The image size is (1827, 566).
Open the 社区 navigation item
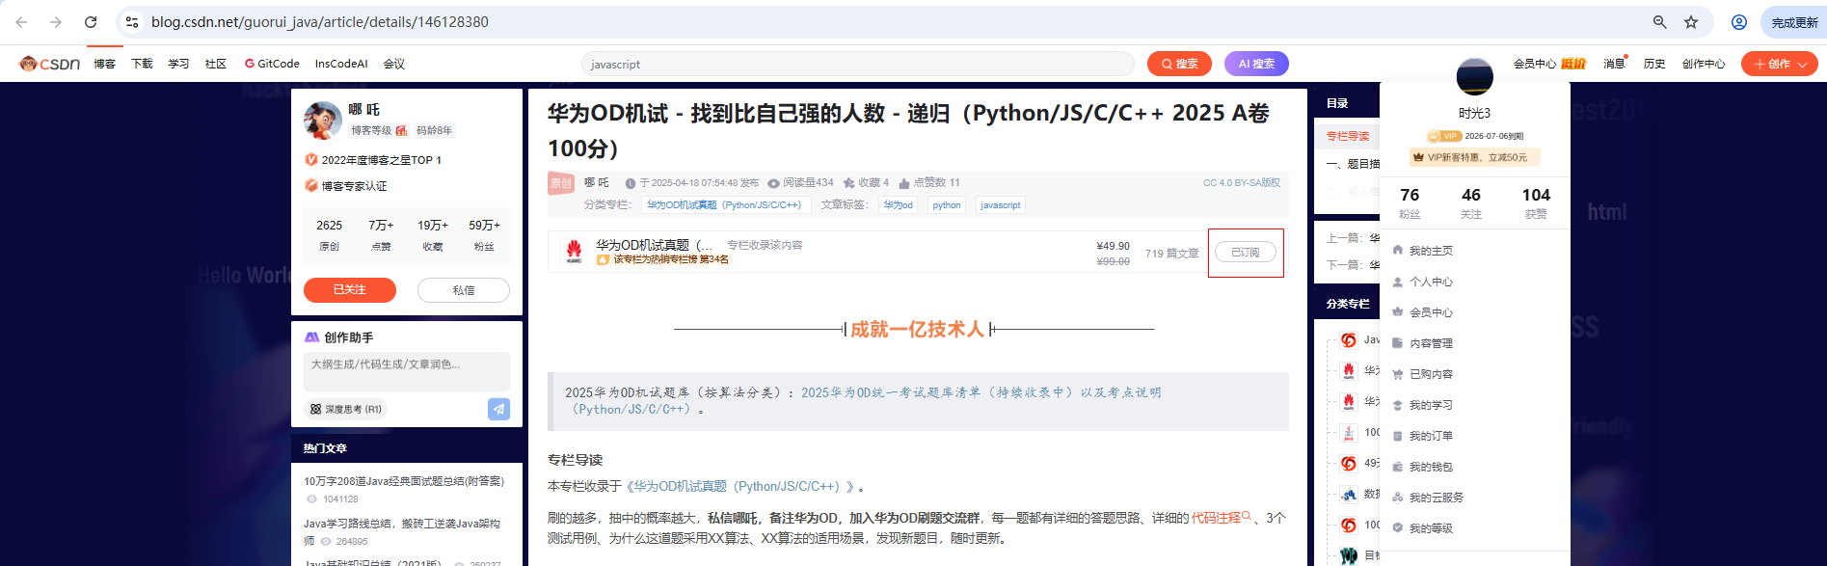pyautogui.click(x=216, y=64)
